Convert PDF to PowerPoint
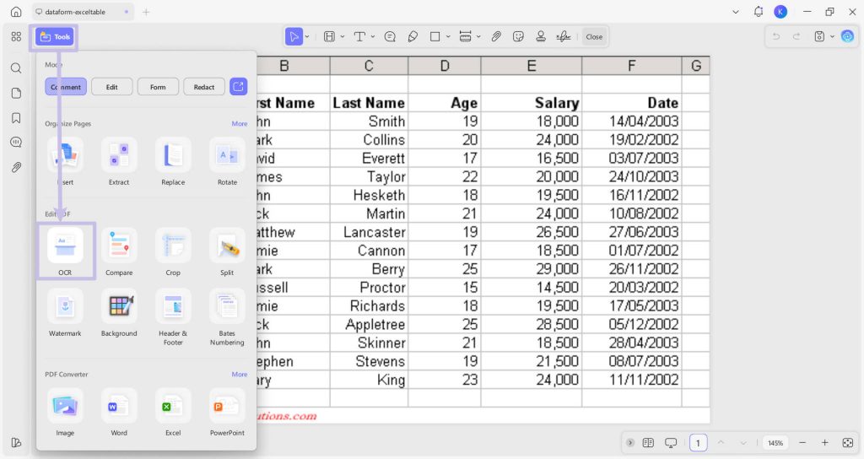This screenshot has height=459, width=864. click(227, 412)
